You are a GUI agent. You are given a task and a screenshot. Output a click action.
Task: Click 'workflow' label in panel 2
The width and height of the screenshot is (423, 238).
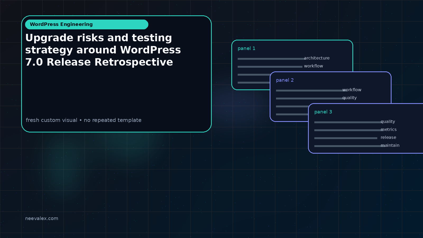[352, 90]
